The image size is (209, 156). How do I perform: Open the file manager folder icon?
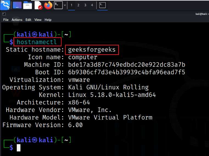(x=27, y=5)
